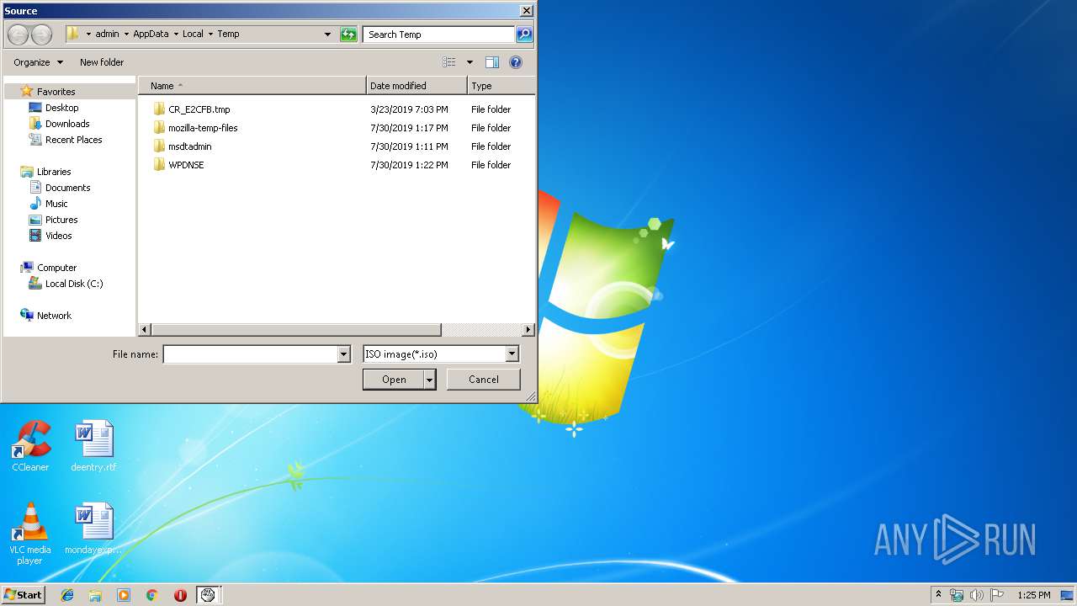Click the 3/23/2019 7:03 PM date
This screenshot has width=1077, height=606.
pos(409,109)
